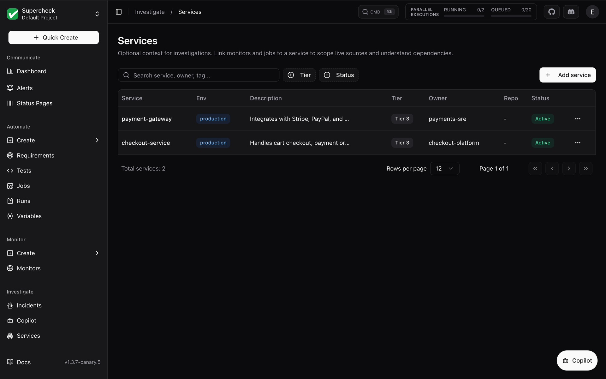Open the user avatar E menu
This screenshot has width=606, height=379.
coord(592,12)
